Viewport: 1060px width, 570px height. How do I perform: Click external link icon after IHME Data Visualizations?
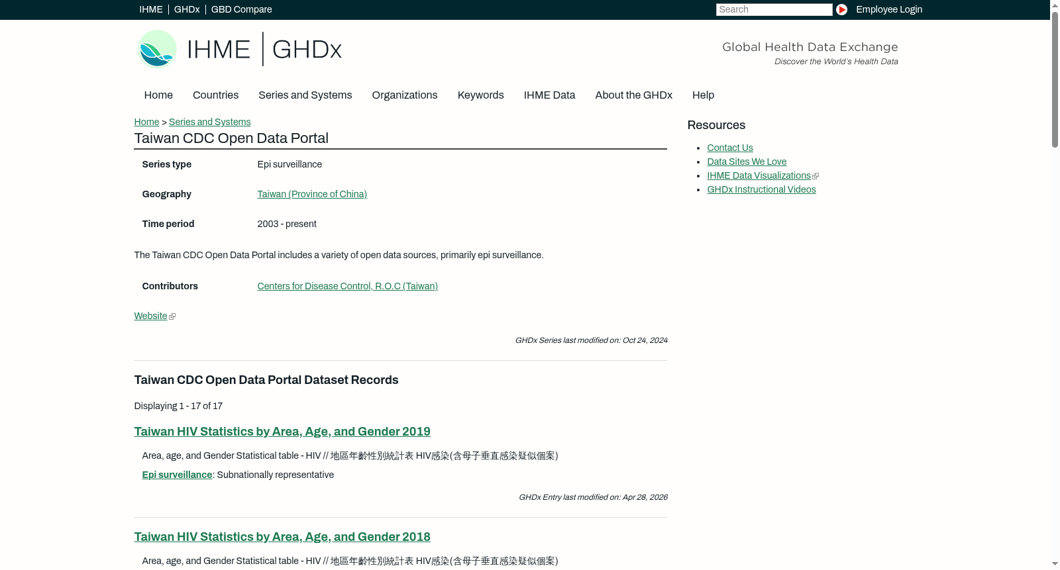point(816,176)
